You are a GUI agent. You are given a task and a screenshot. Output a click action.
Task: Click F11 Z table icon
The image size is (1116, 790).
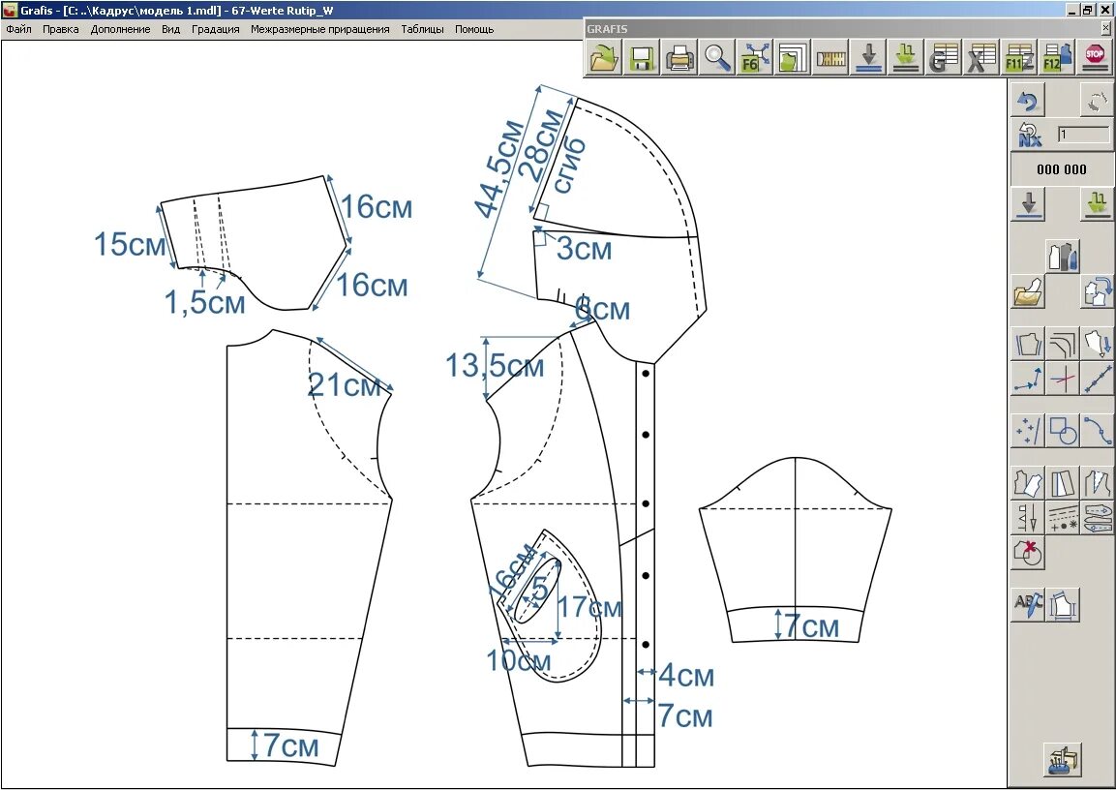click(1019, 57)
